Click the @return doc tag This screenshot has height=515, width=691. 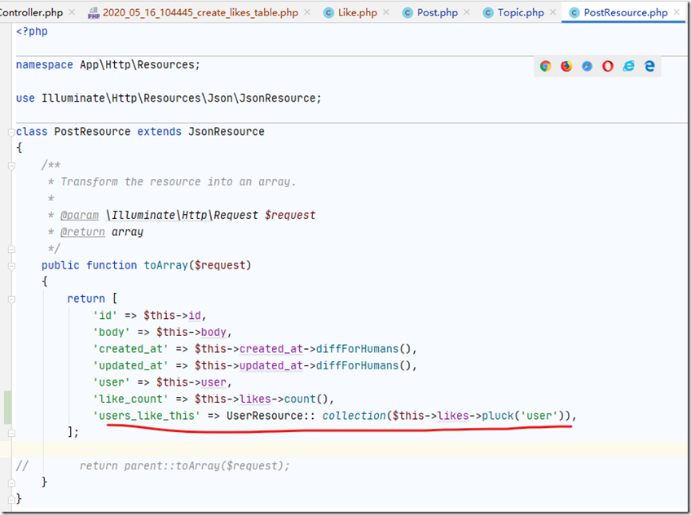point(82,232)
